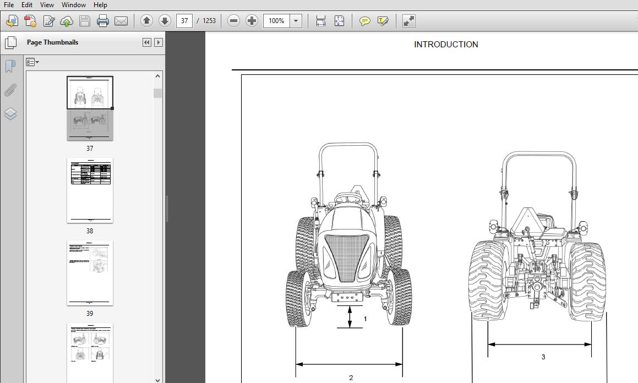
Task: Select the page 37 thumbnail
Action: point(90,108)
